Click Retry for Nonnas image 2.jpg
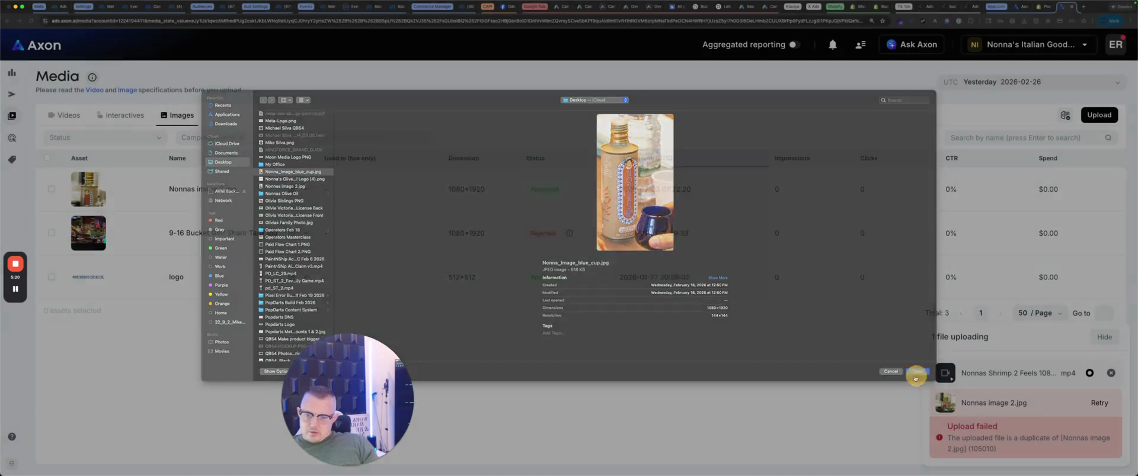 click(1099, 403)
